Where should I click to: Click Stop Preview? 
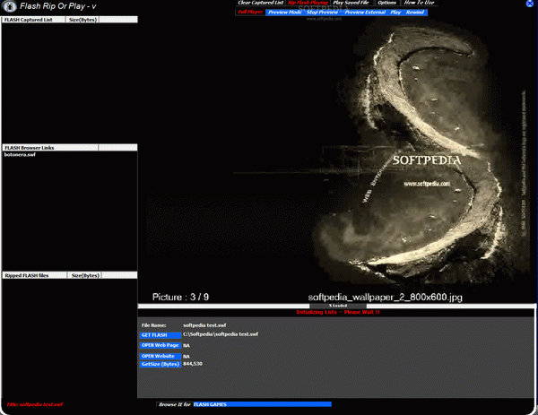322,13
